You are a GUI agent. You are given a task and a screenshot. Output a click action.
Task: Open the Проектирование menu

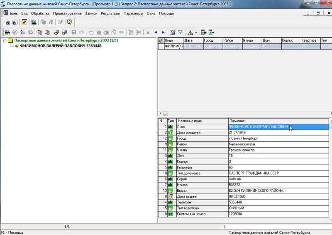[67, 13]
